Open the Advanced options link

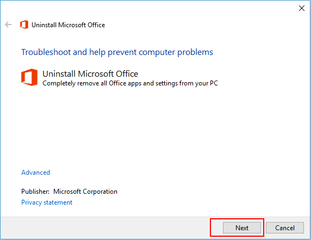(x=35, y=173)
